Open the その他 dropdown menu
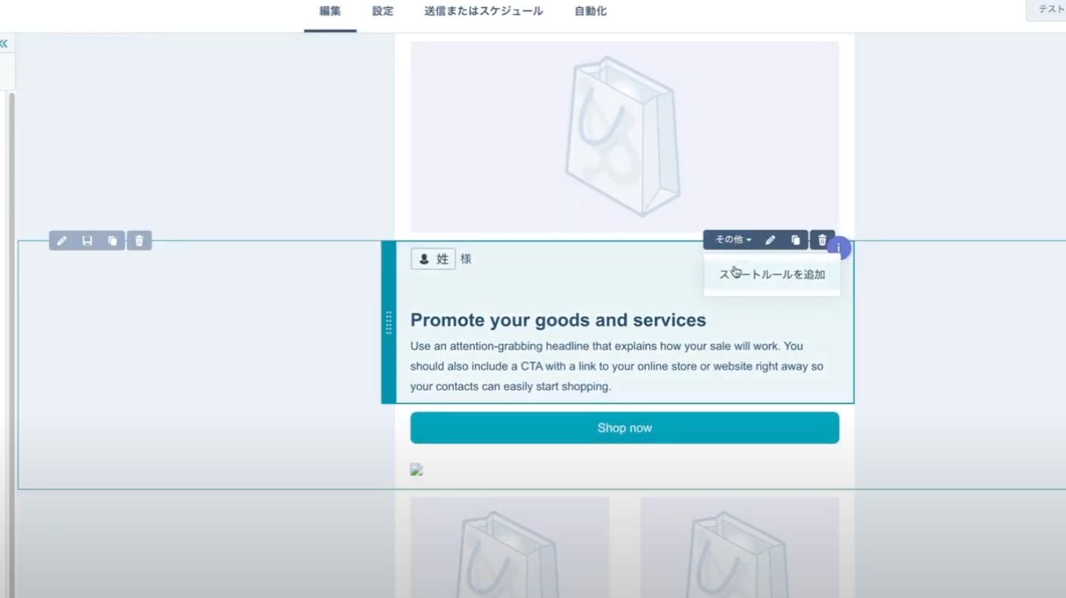The height and width of the screenshot is (598, 1066). pos(733,240)
